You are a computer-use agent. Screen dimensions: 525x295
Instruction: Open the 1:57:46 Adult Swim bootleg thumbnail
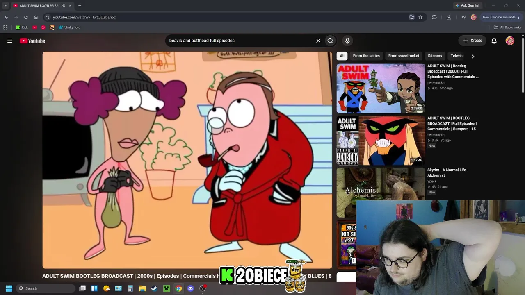click(381, 141)
